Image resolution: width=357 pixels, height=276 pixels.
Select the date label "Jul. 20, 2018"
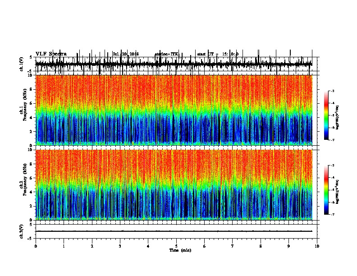click(126, 54)
